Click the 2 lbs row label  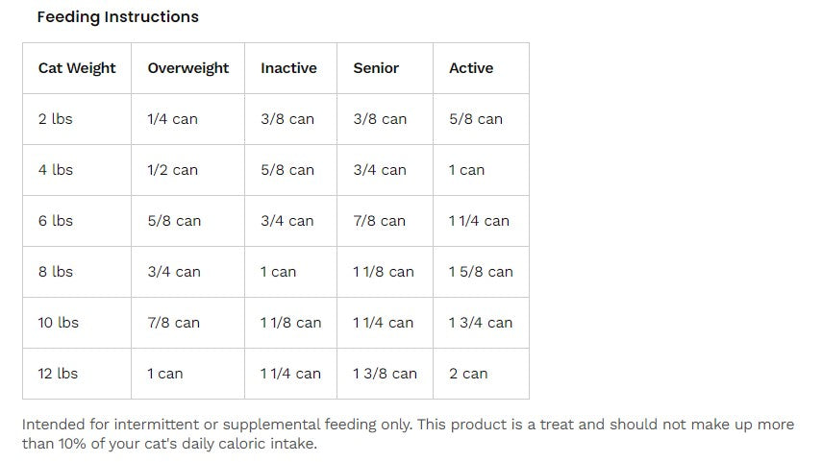[56, 119]
